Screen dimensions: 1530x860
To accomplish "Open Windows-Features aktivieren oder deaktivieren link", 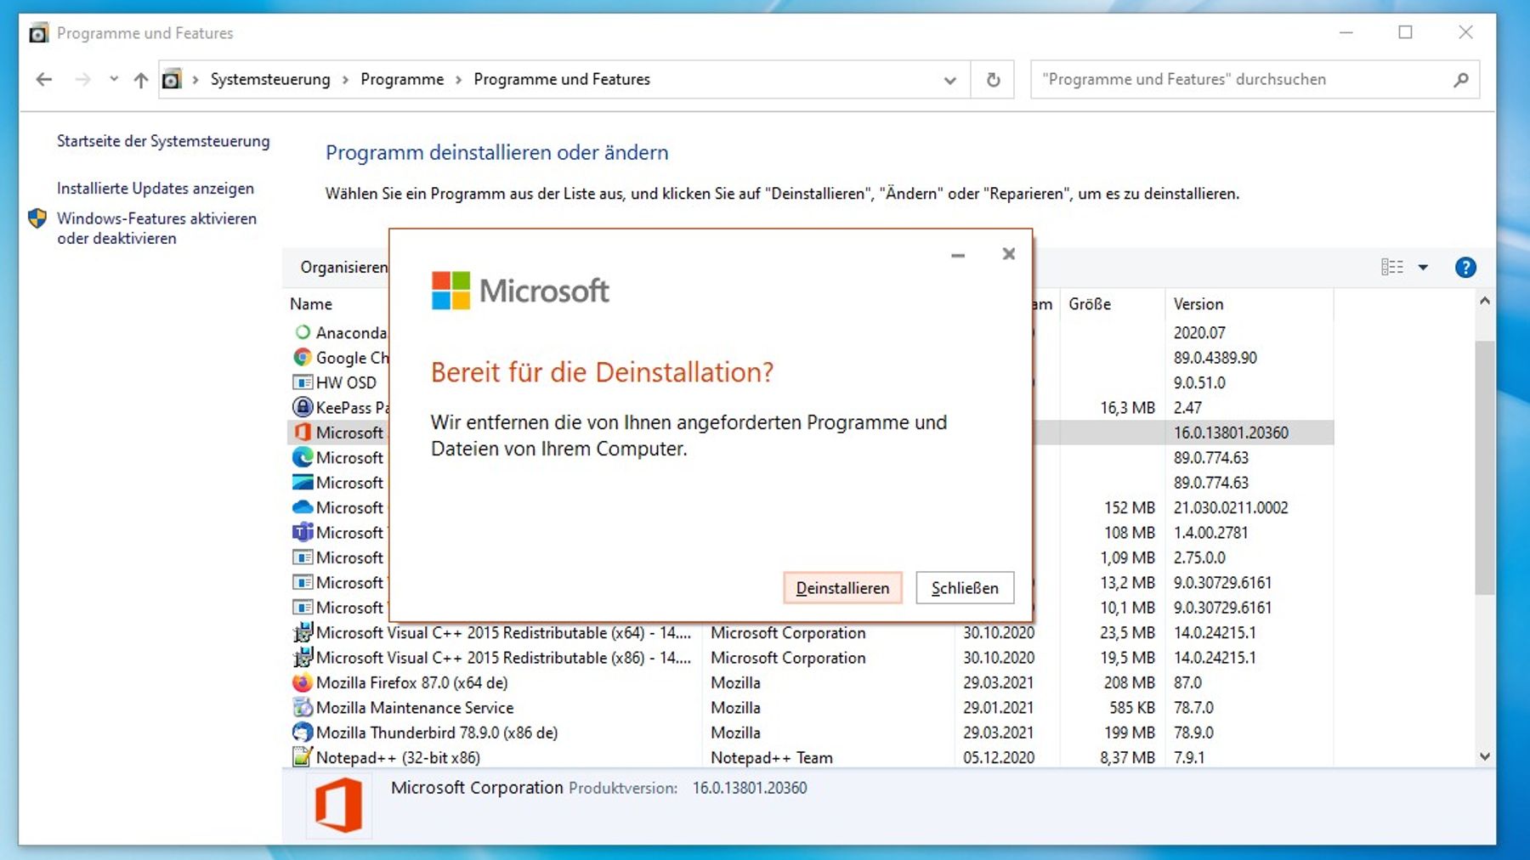I will (156, 229).
